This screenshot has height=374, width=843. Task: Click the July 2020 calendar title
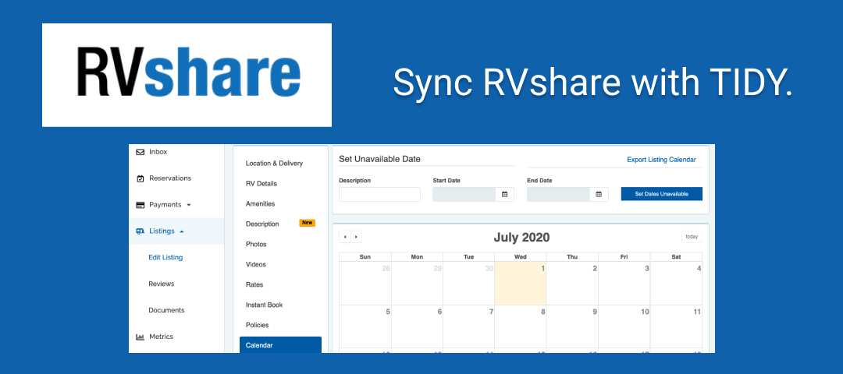(x=521, y=237)
